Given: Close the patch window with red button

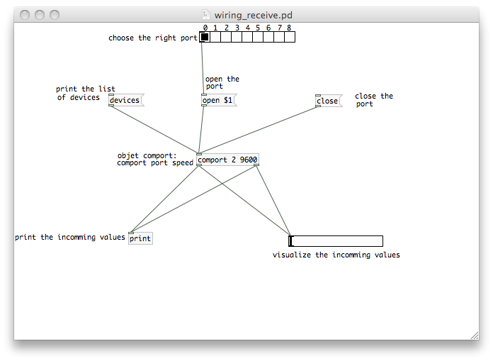Looking at the screenshot, I should coord(24,14).
